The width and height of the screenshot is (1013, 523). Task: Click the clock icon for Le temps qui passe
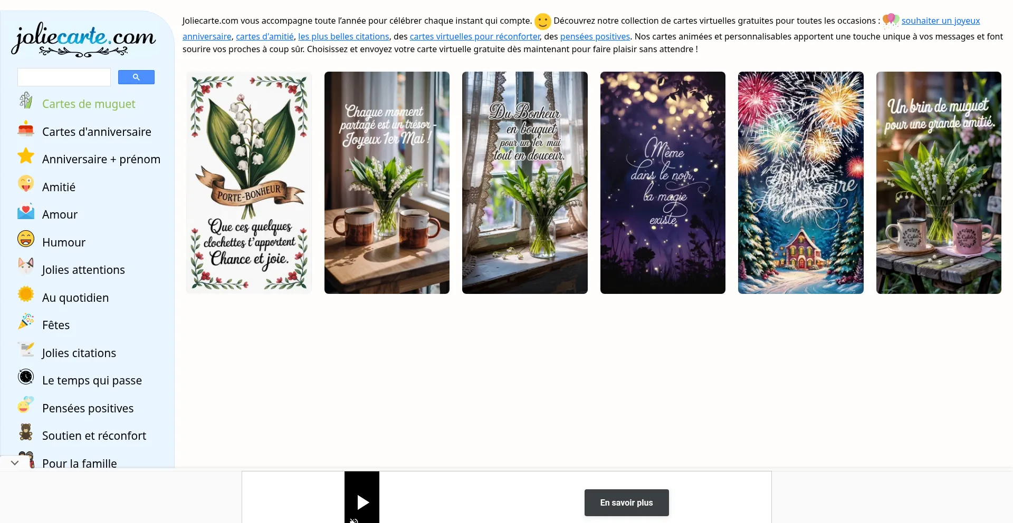point(26,377)
